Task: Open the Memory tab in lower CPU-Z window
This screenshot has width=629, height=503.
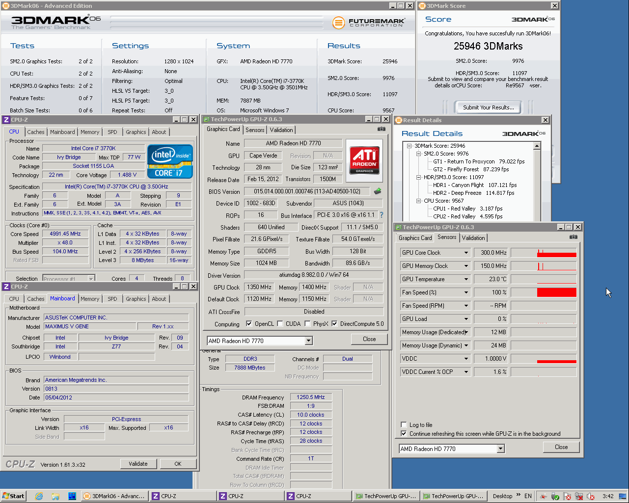Action: pyautogui.click(x=90, y=299)
